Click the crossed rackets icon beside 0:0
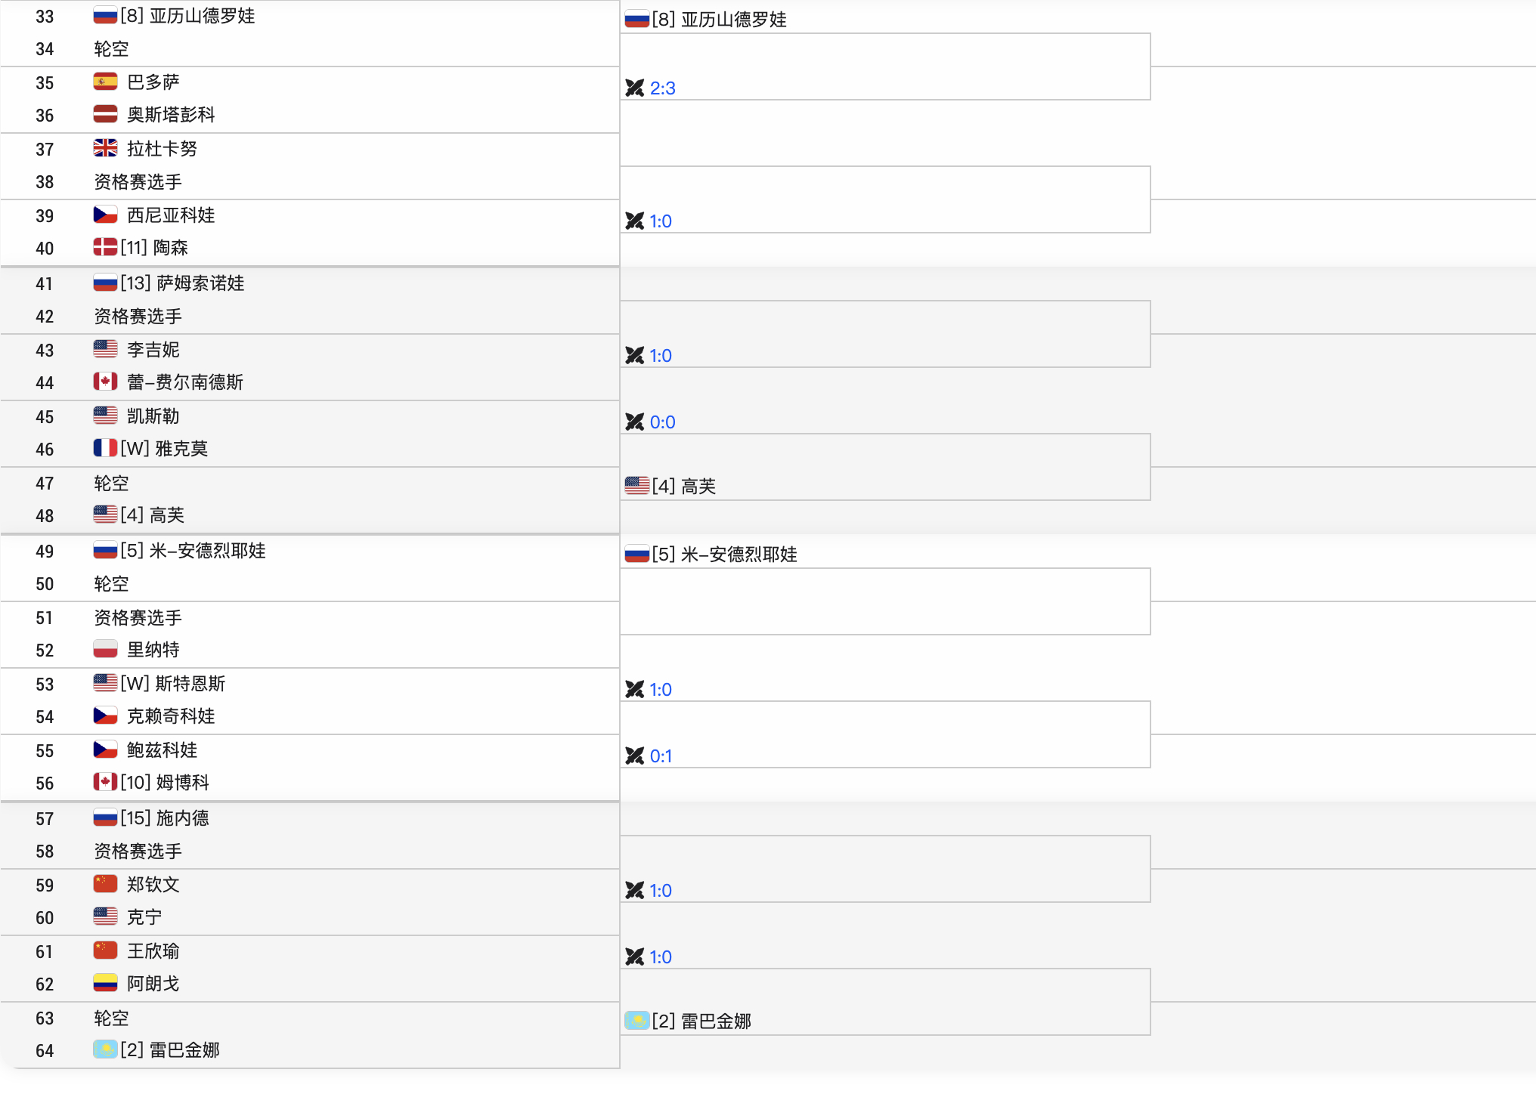Image resolution: width=1536 pixels, height=1094 pixels. (x=634, y=422)
